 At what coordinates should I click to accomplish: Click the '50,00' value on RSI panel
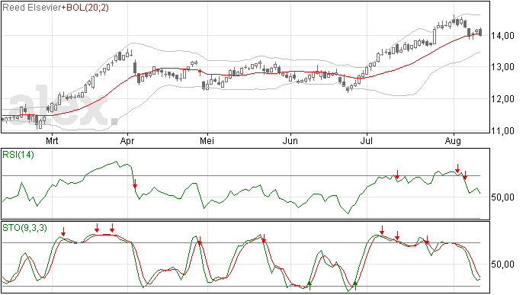pyautogui.click(x=502, y=197)
